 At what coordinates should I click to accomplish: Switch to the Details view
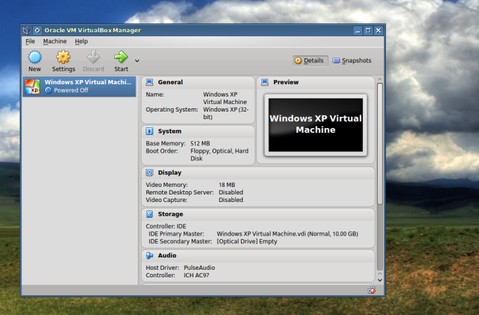[x=311, y=60]
